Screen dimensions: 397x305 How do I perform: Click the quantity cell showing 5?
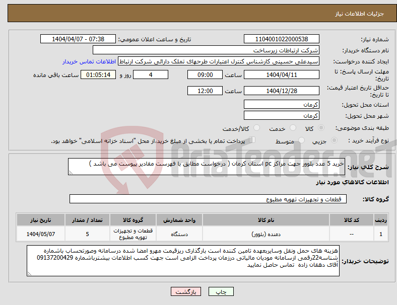87,234
